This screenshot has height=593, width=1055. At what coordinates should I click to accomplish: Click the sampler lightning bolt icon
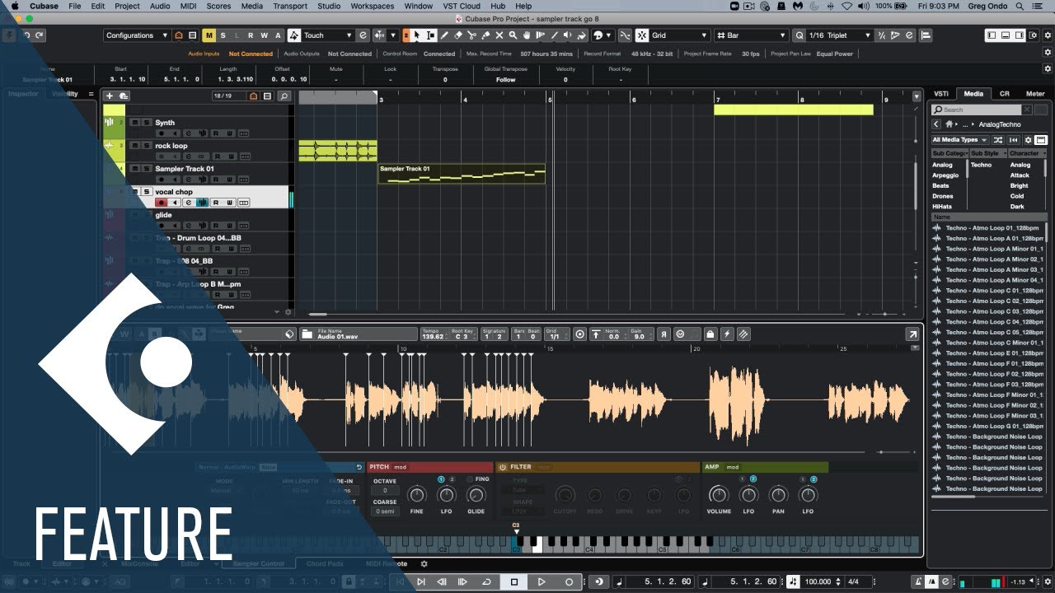pos(726,334)
